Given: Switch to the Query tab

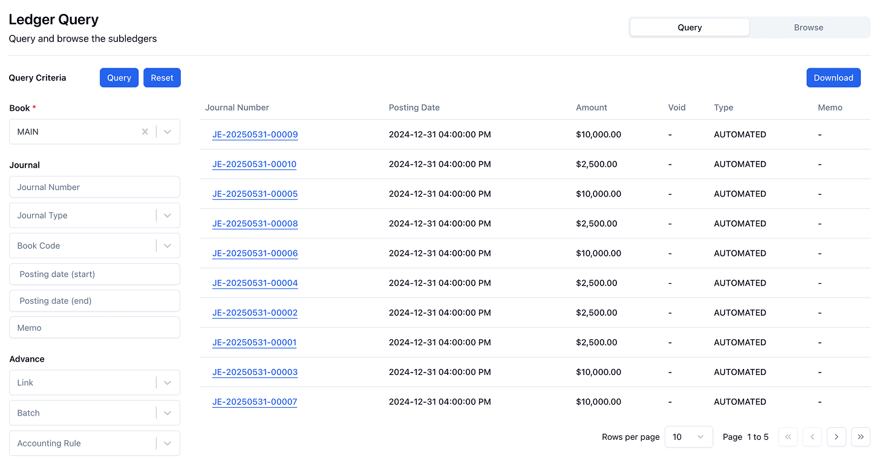Looking at the screenshot, I should pos(690,27).
